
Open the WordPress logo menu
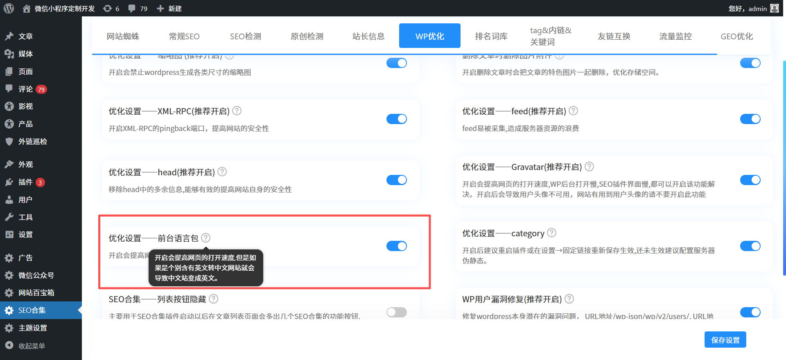[x=9, y=8]
